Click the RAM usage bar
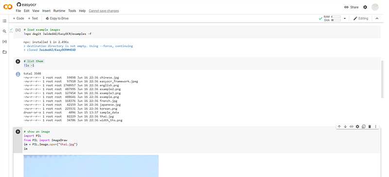The height and width of the screenshot is (177, 389). tap(336, 17)
